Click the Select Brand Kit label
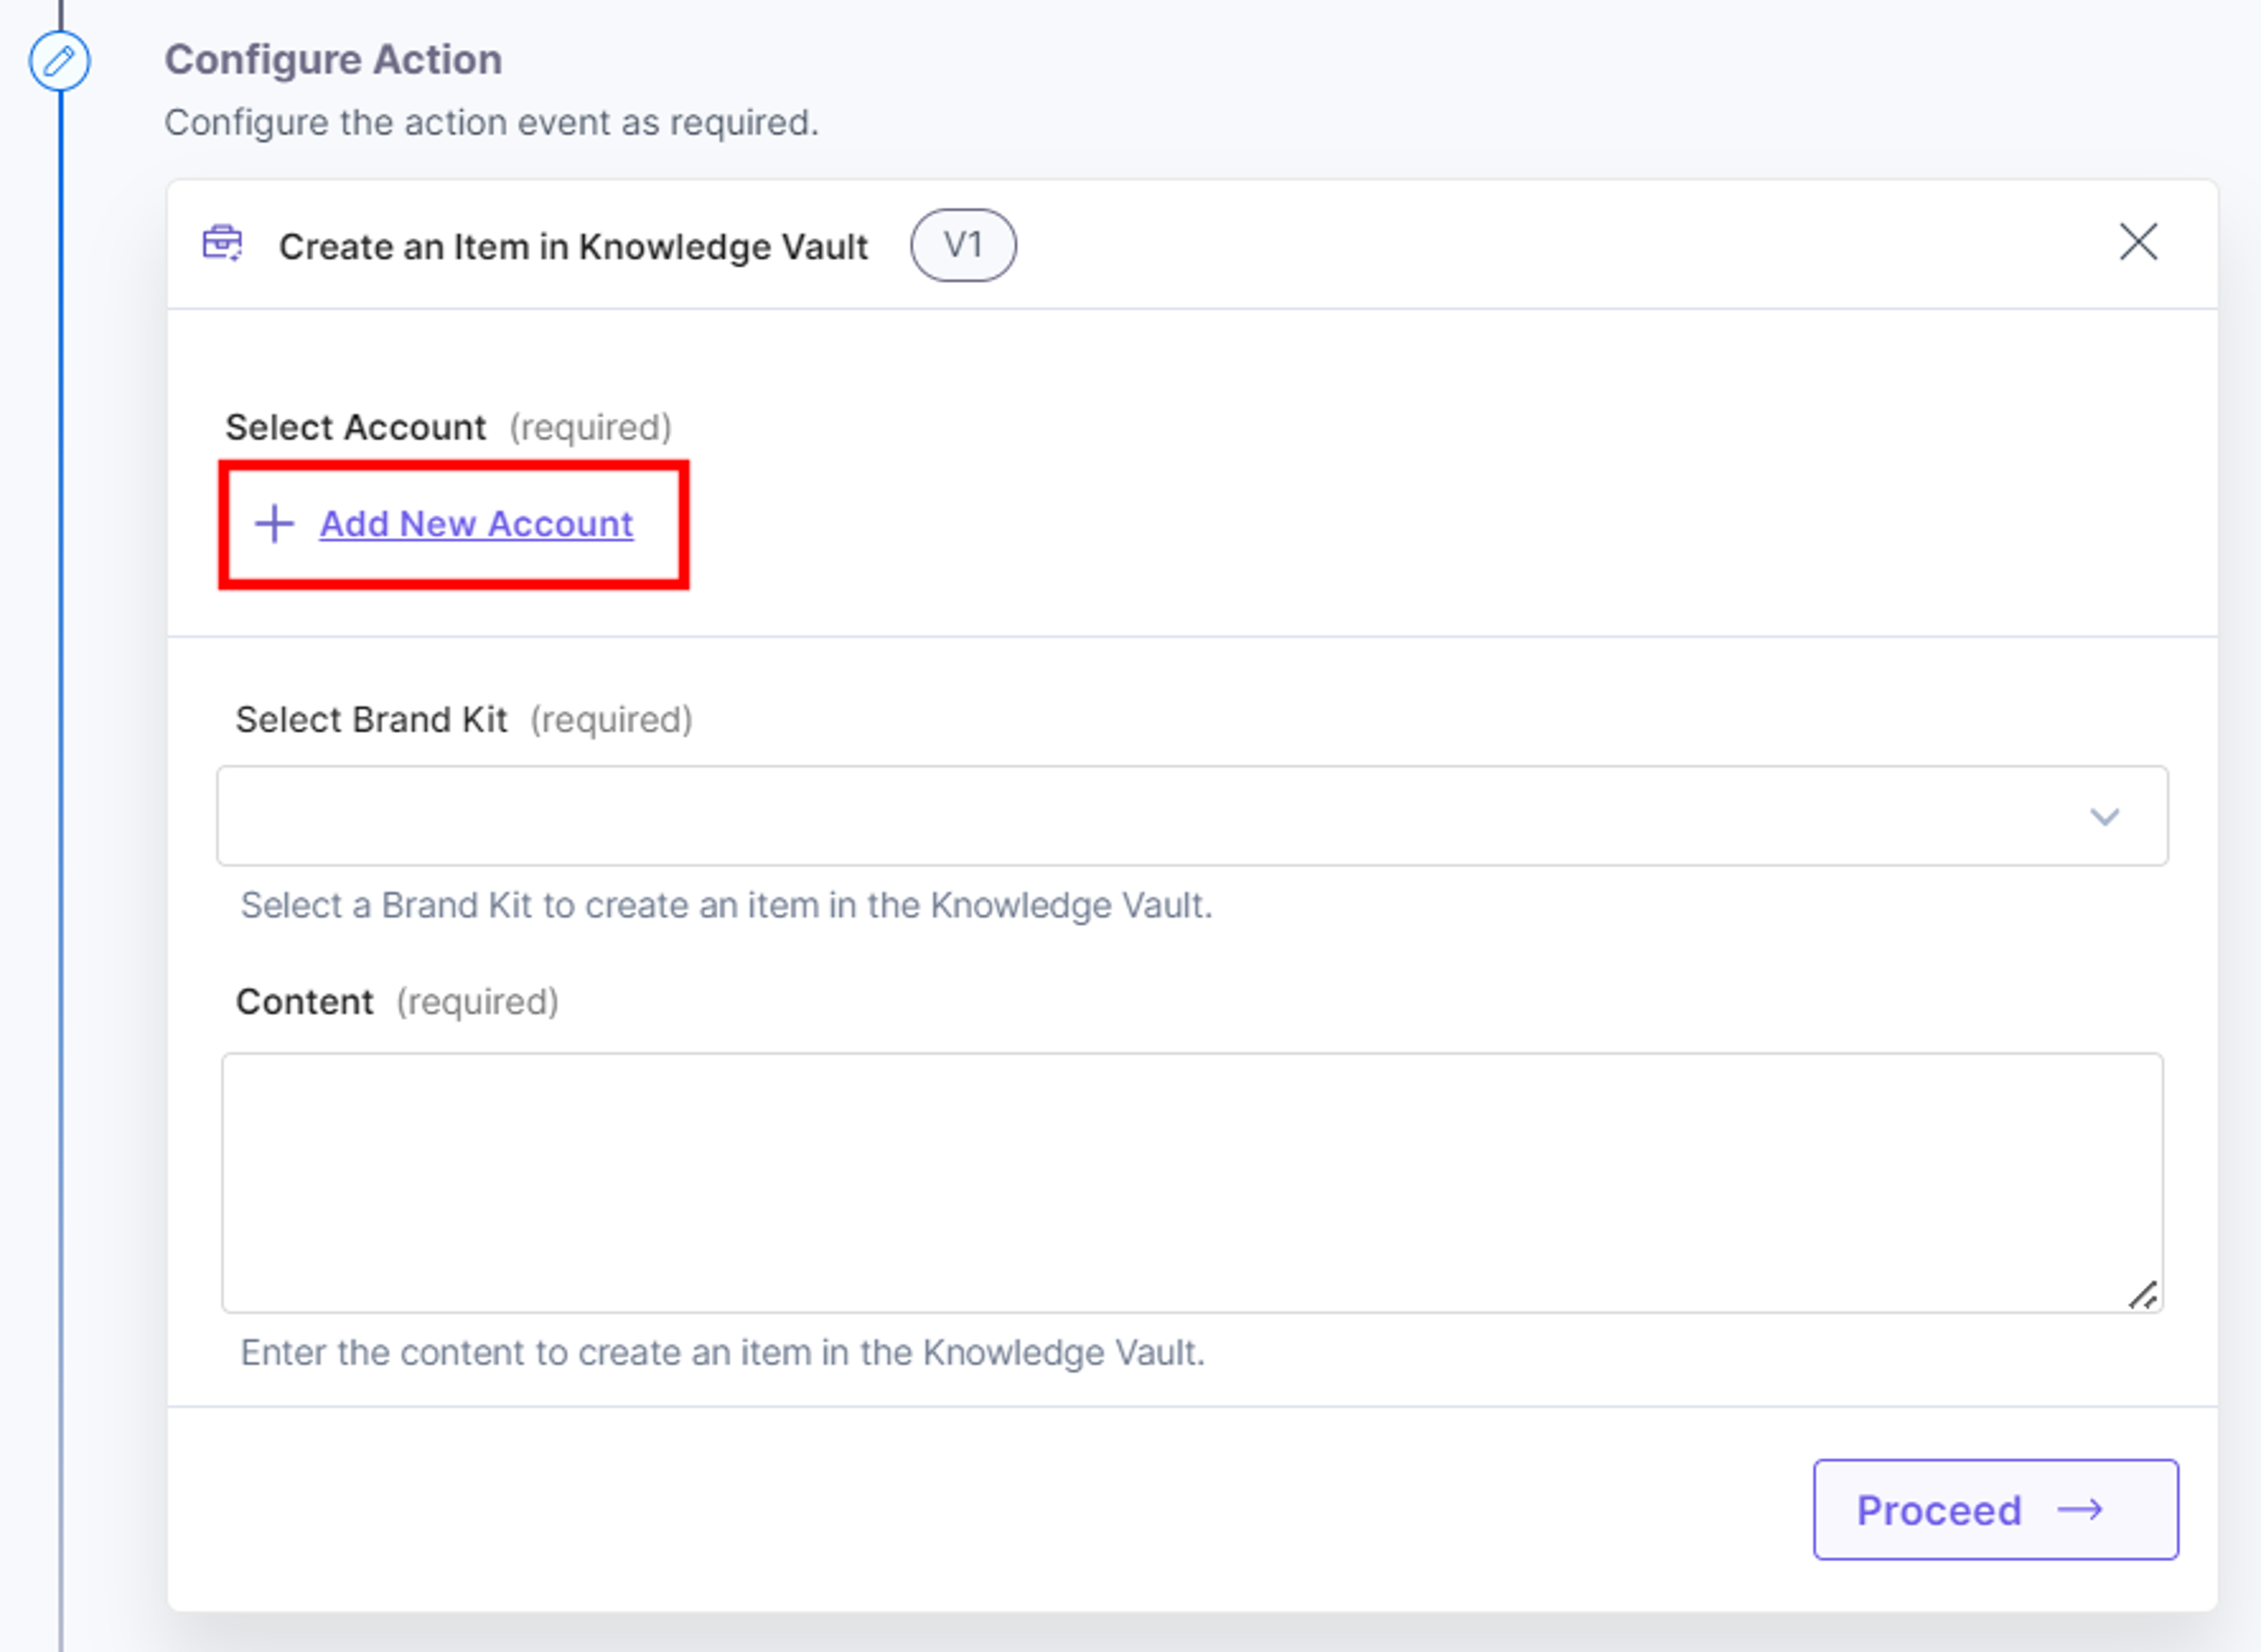Image resolution: width=2261 pixels, height=1652 pixels. (x=371, y=720)
